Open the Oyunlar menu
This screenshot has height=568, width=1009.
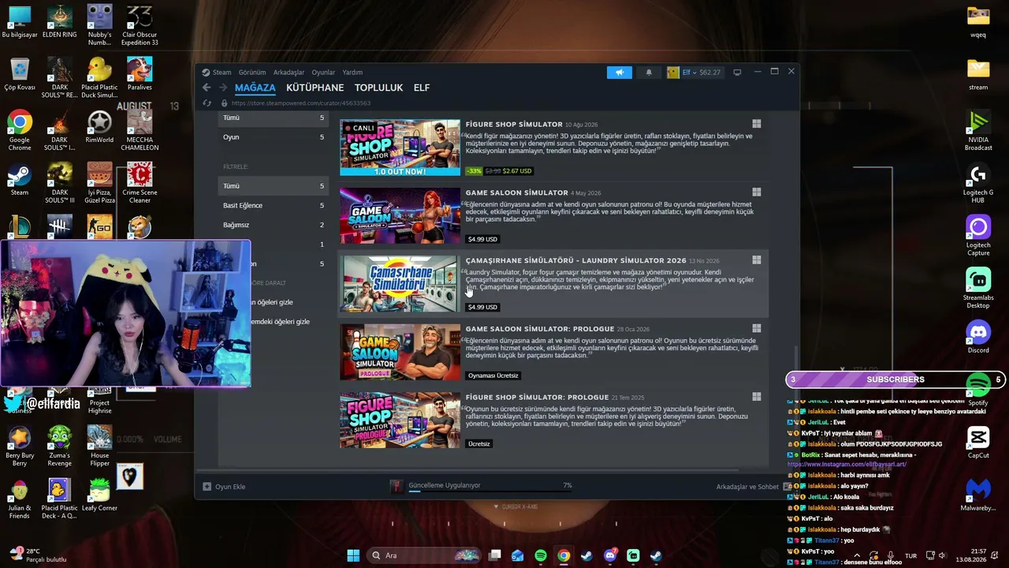323,73
